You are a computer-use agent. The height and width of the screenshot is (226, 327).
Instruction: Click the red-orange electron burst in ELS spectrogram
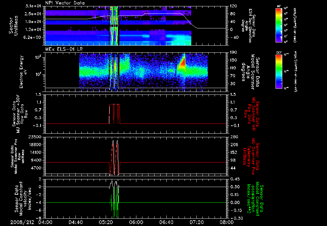(182, 63)
